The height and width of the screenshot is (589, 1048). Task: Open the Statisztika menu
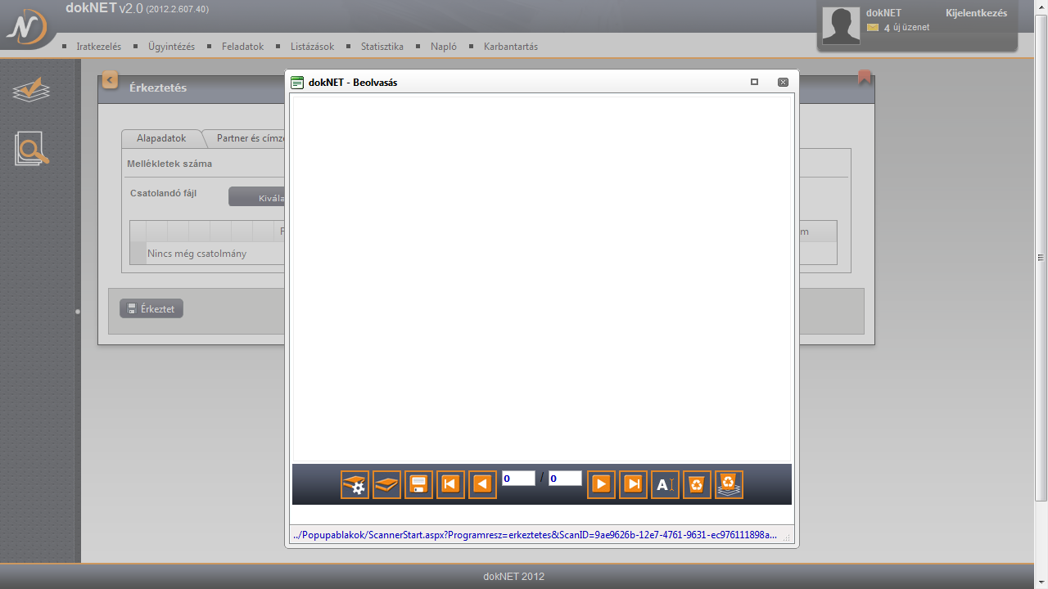pyautogui.click(x=382, y=47)
